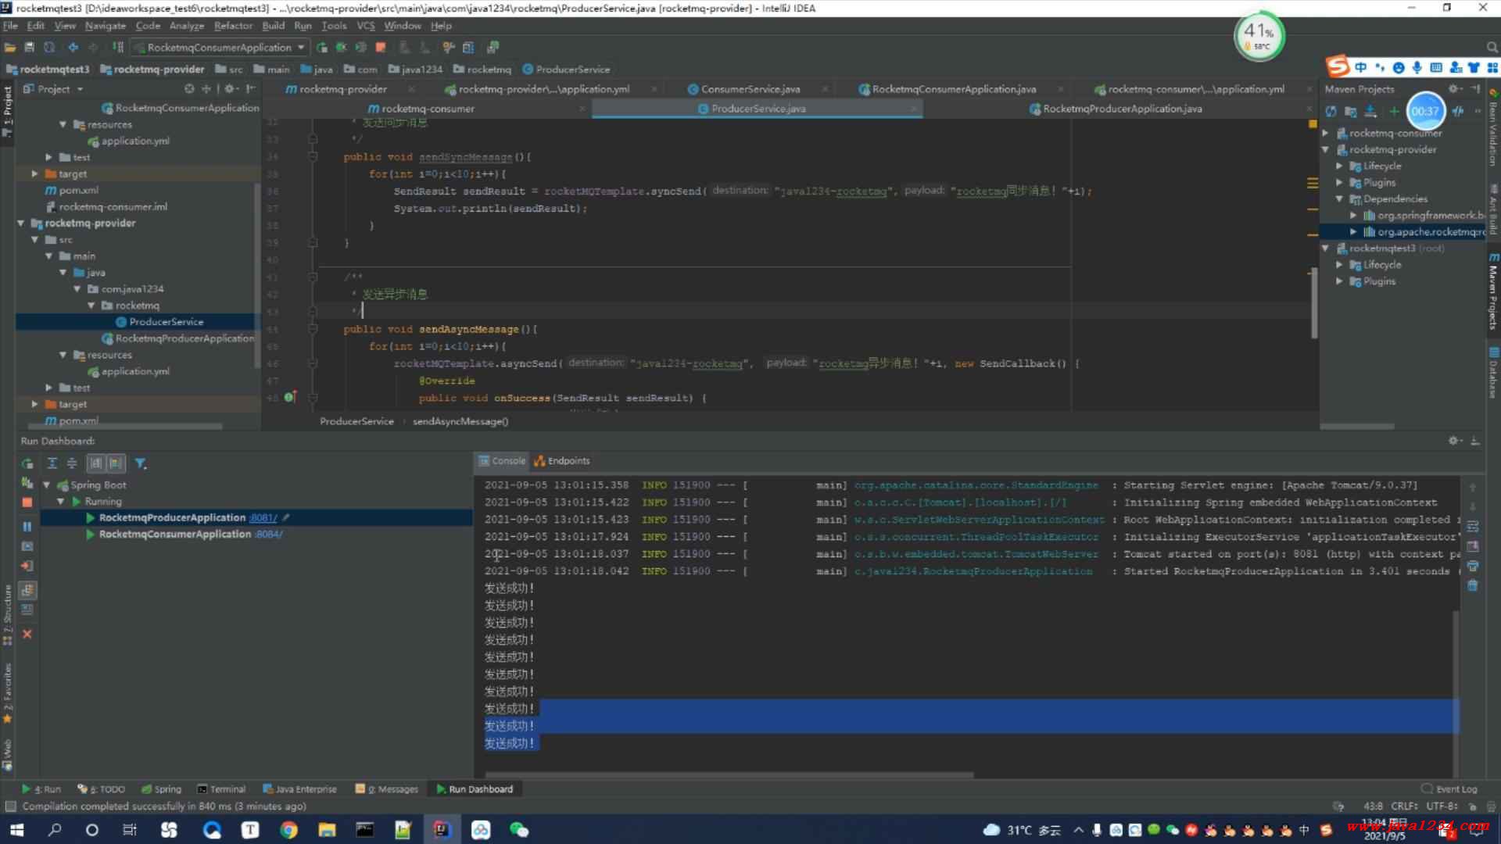
Task: Collapse the rocketmq-provider module in Project tree
Action: [x=21, y=224]
